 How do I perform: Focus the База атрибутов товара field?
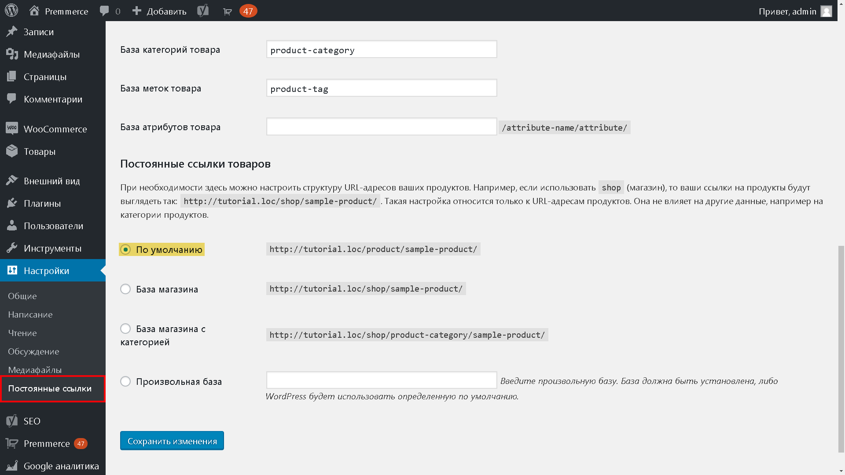pyautogui.click(x=382, y=127)
